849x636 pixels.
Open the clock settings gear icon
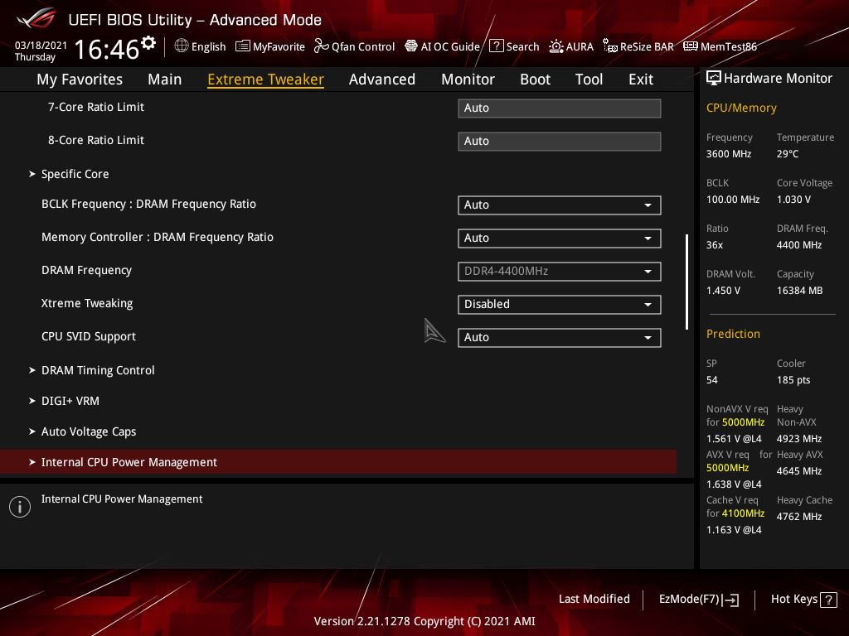[x=148, y=43]
